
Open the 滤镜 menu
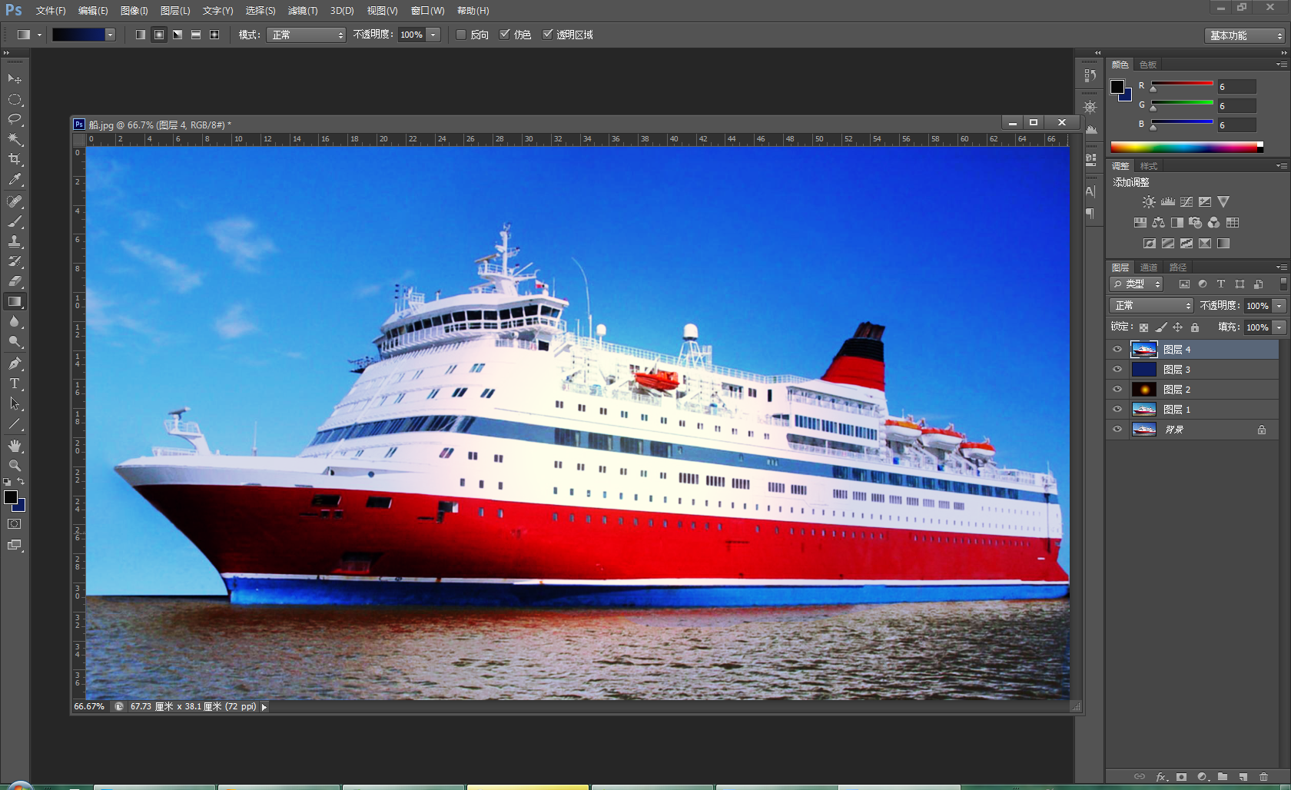301,11
